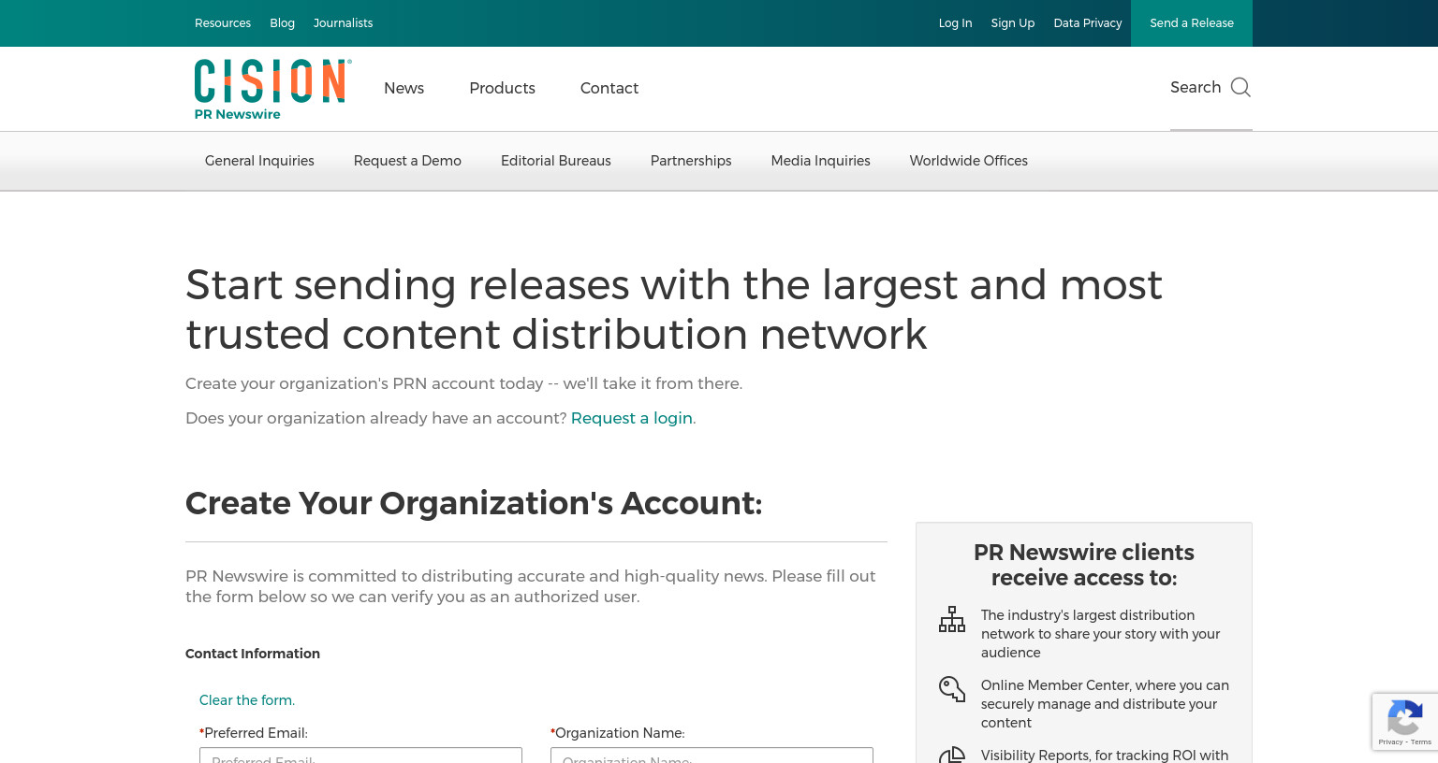Image resolution: width=1438 pixels, height=763 pixels.
Task: Focus the Preferred Email input field
Action: [x=360, y=756]
